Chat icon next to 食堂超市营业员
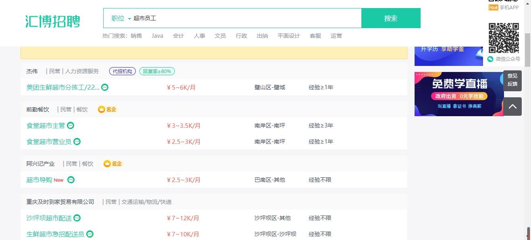Screen dimensions: 531x240 pos(77,142)
